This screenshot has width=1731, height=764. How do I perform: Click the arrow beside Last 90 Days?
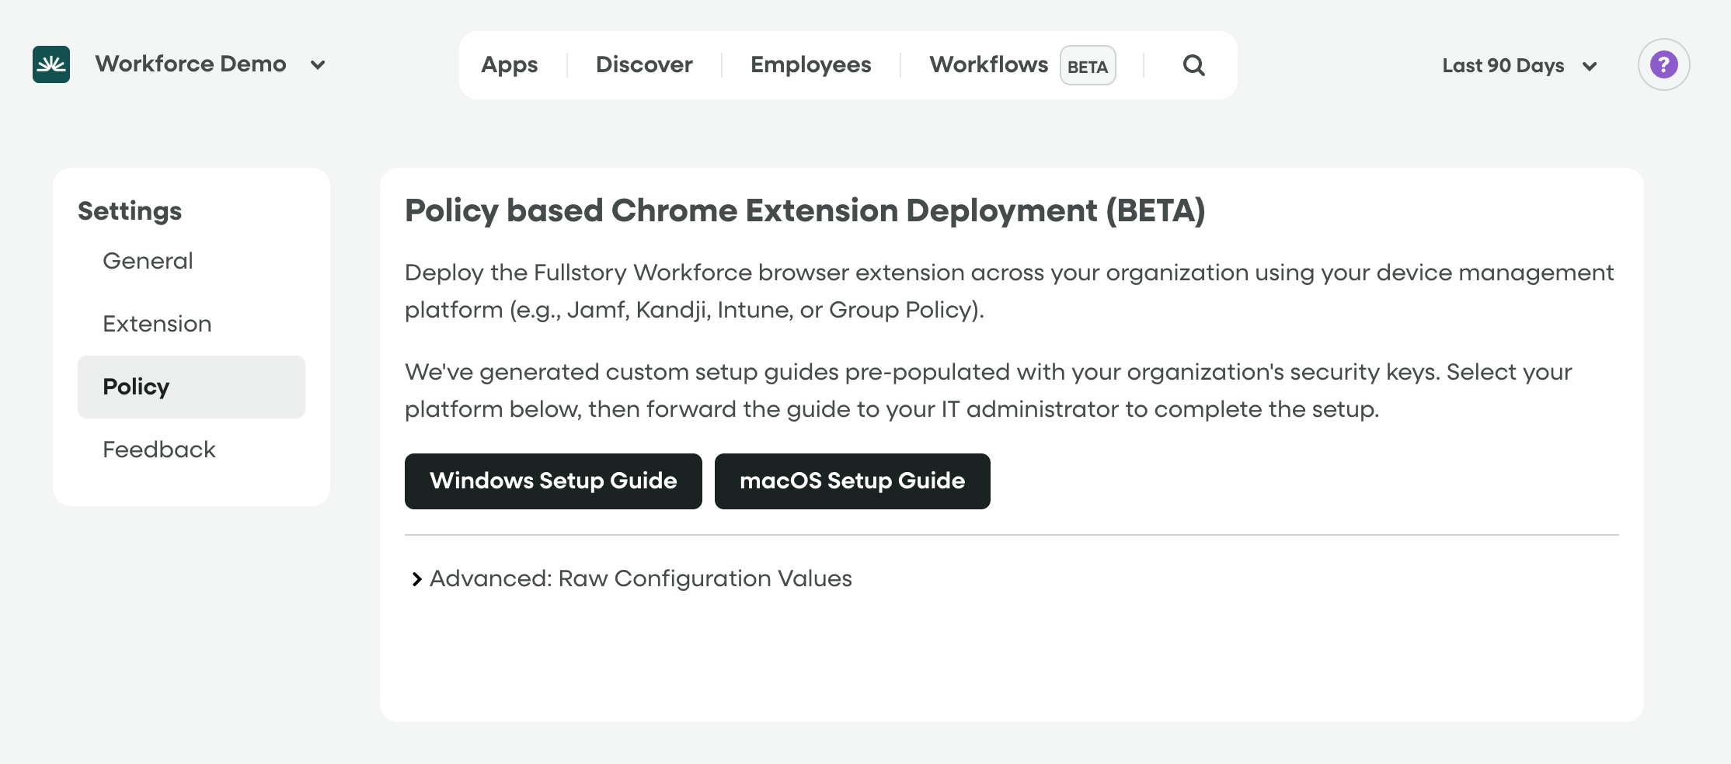(1590, 67)
